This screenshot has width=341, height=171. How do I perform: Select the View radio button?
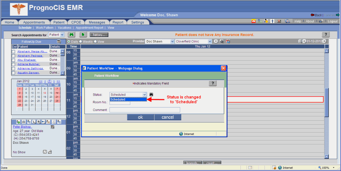coord(95,41)
